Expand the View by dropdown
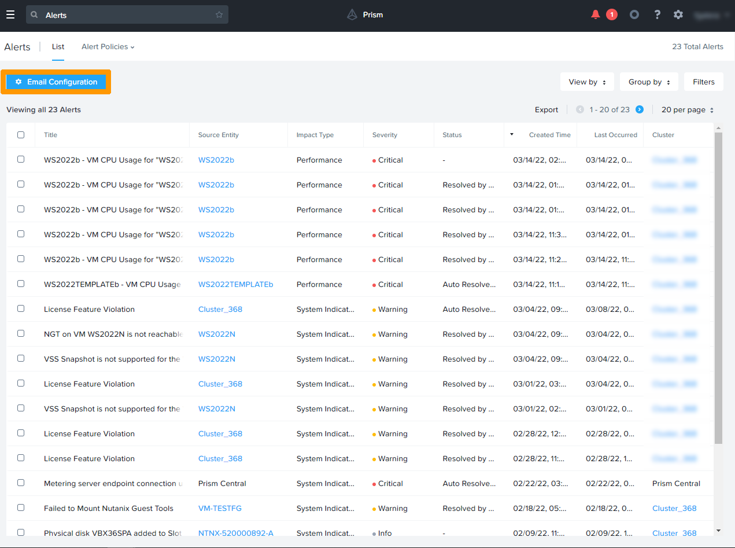735x548 pixels. coord(587,82)
